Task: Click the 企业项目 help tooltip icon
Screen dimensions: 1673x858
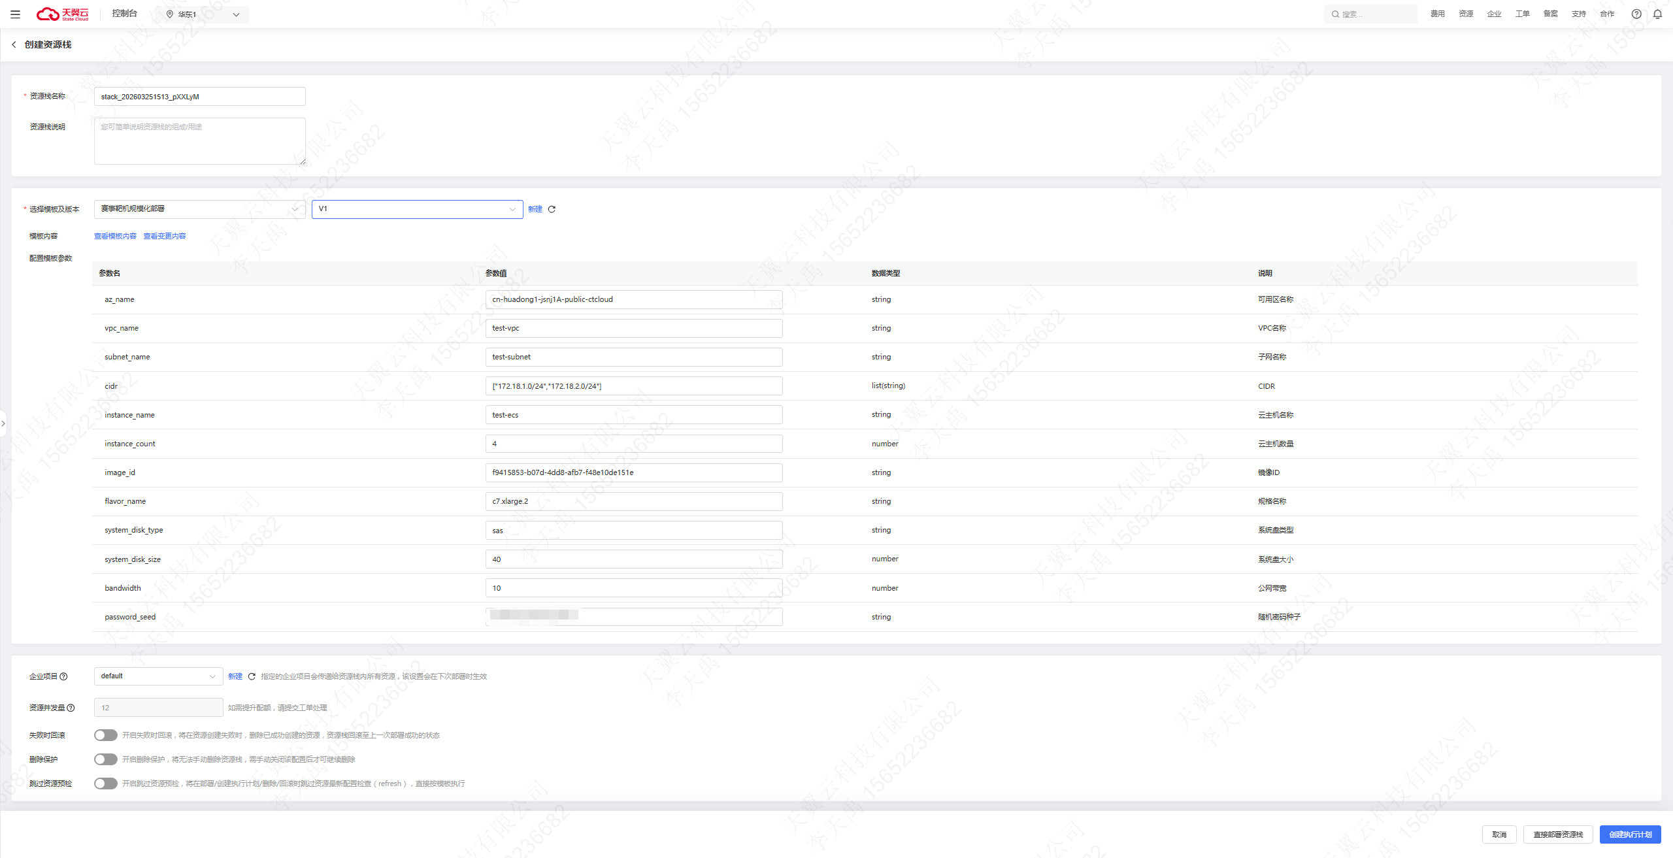Action: (64, 676)
